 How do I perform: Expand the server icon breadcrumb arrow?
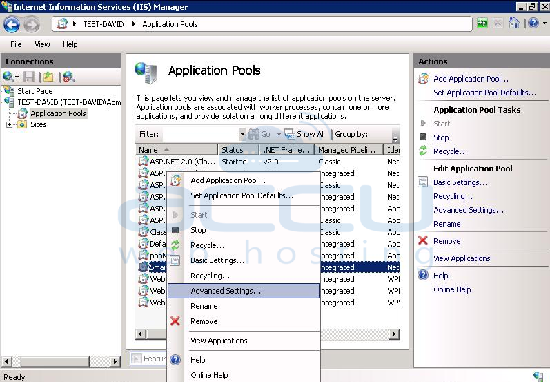[x=75, y=24]
